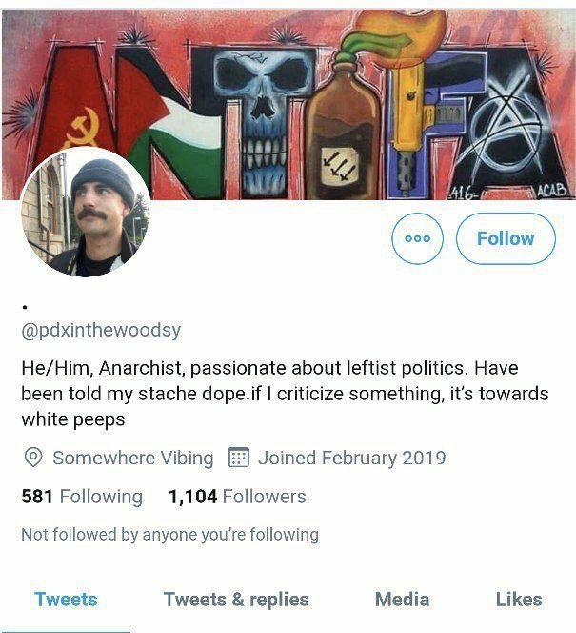View the 1,104 Followers list
The height and width of the screenshot is (633, 576).
coord(237,497)
